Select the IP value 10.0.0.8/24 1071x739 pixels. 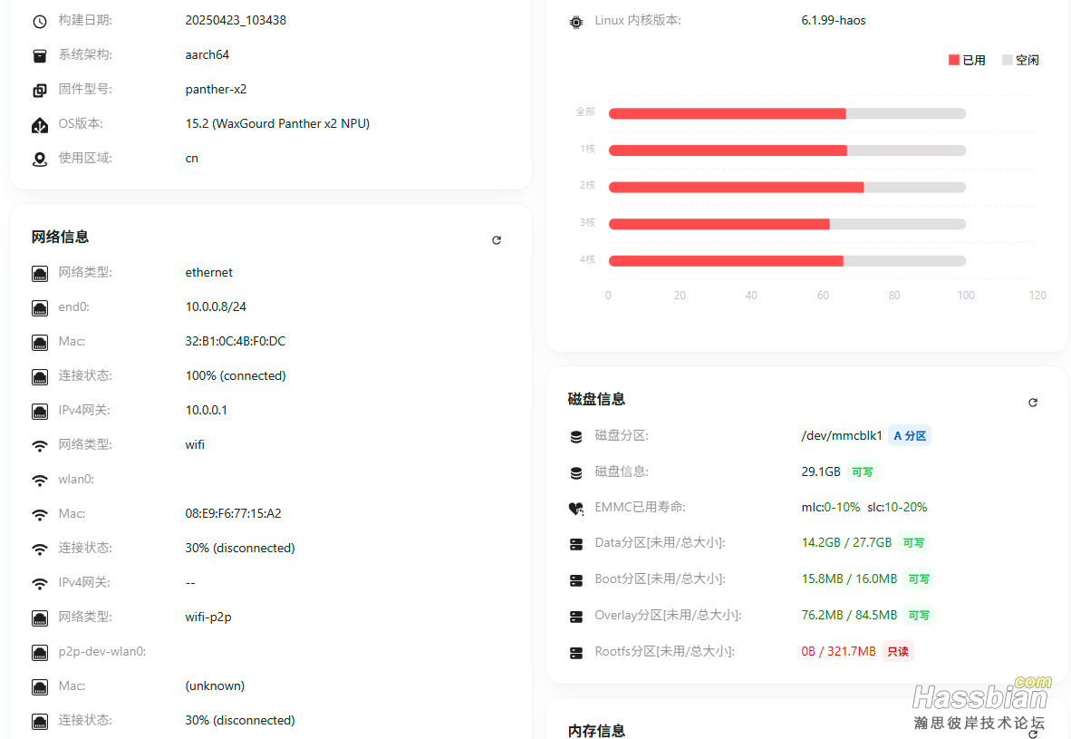point(216,306)
